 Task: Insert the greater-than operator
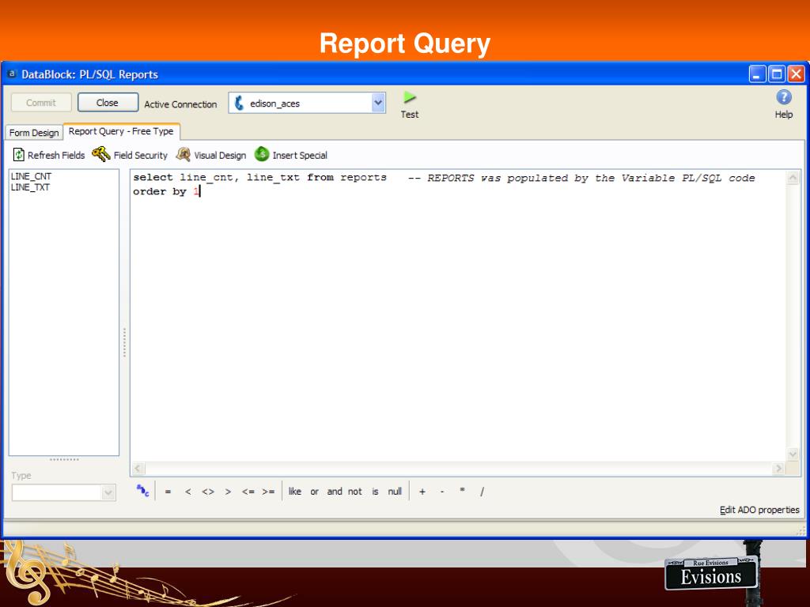tap(228, 492)
